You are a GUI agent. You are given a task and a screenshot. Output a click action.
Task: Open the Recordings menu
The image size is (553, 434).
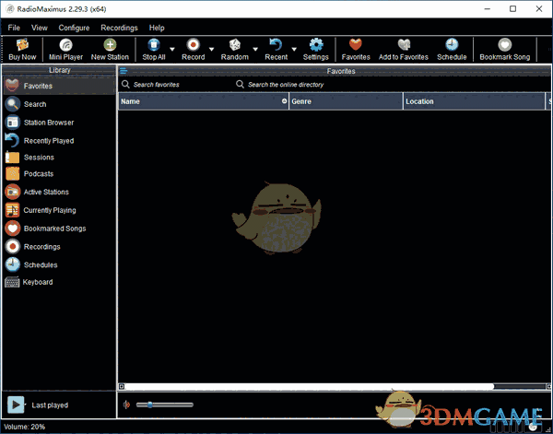click(119, 28)
